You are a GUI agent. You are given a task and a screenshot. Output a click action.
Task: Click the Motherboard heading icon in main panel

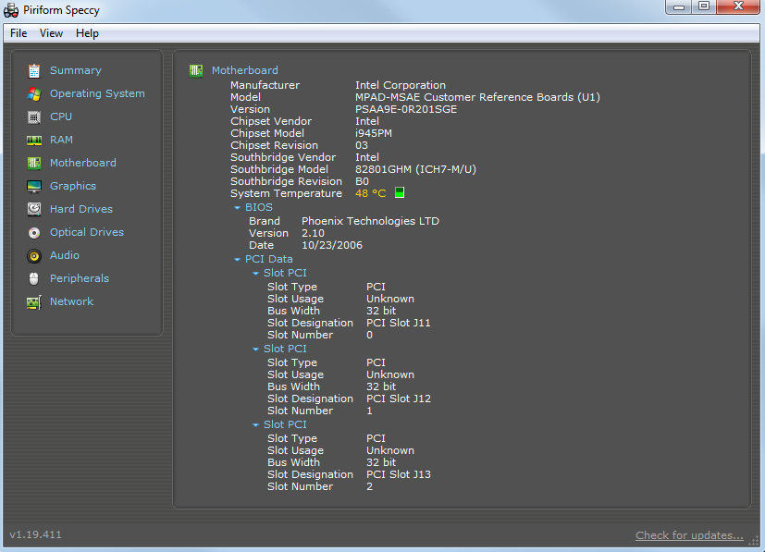coord(196,70)
